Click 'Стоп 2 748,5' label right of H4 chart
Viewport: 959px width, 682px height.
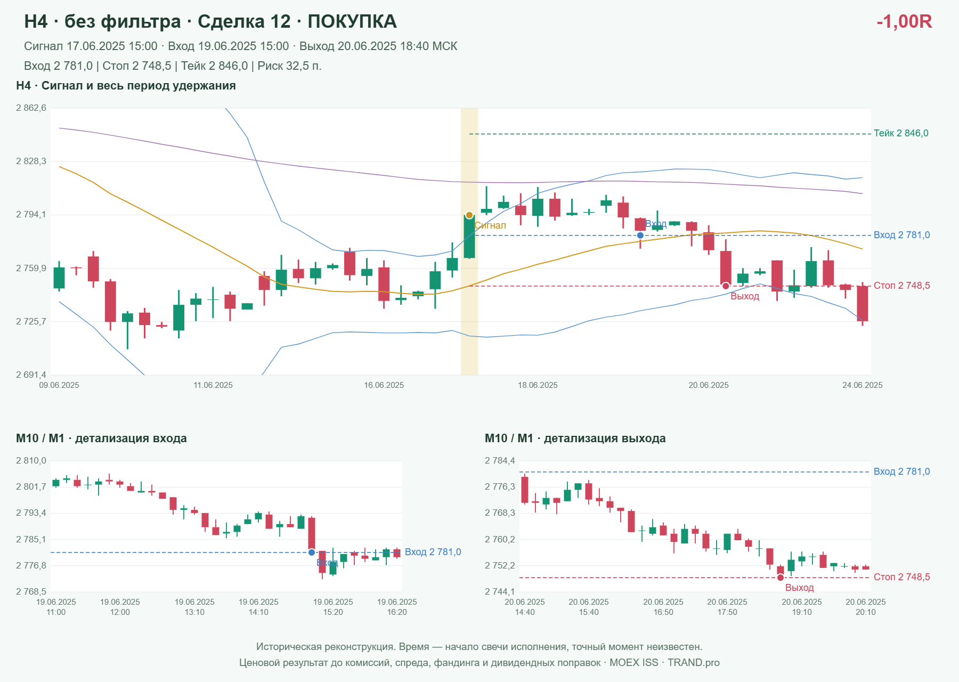tap(901, 286)
